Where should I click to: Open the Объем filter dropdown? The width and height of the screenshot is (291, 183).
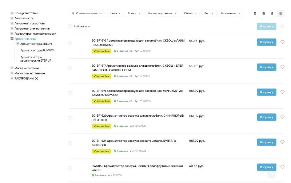click(x=190, y=13)
